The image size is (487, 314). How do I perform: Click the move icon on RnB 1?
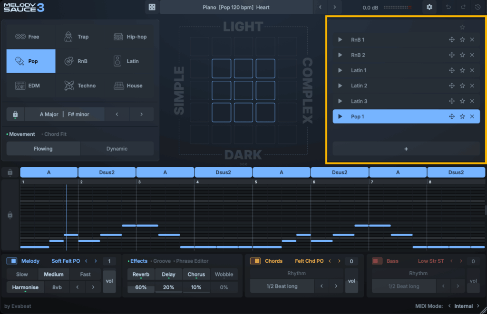[452, 40]
